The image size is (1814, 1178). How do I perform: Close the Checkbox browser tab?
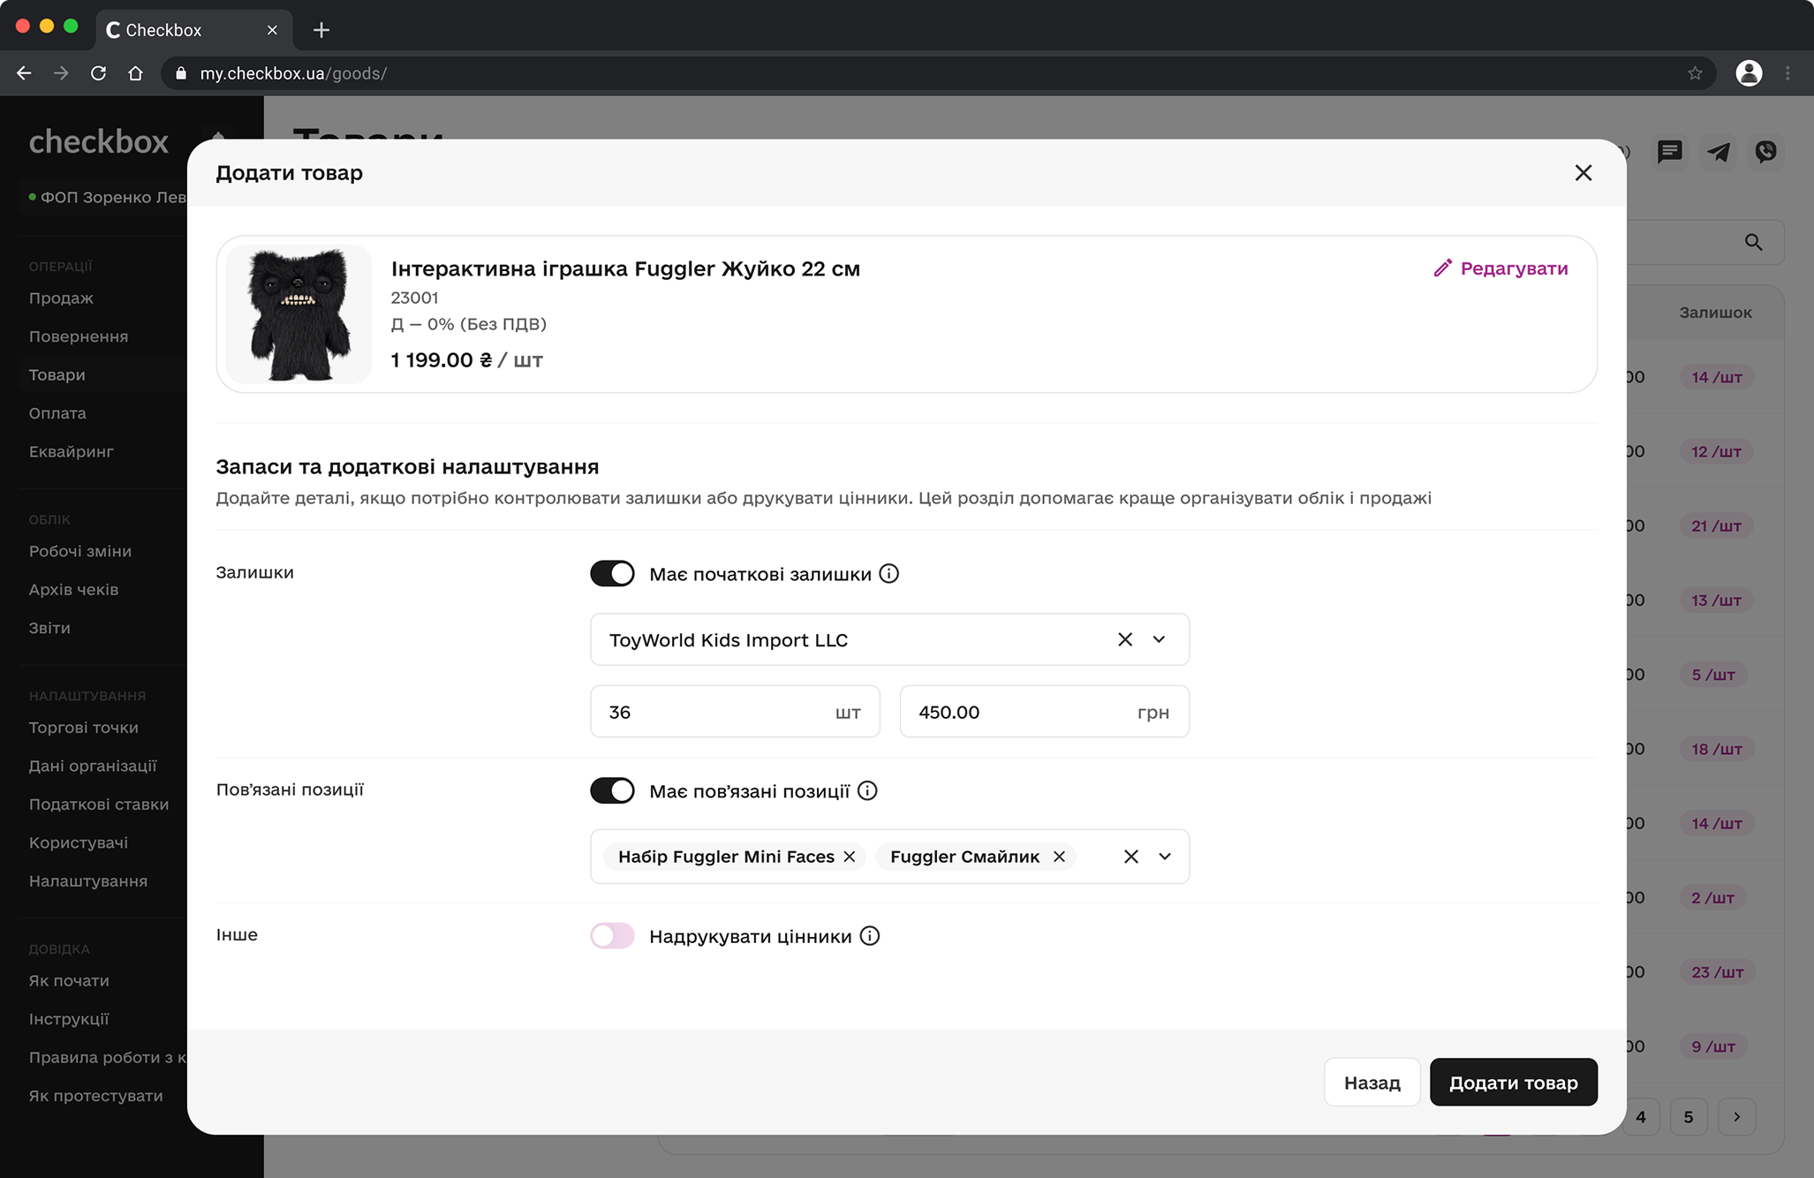272,30
